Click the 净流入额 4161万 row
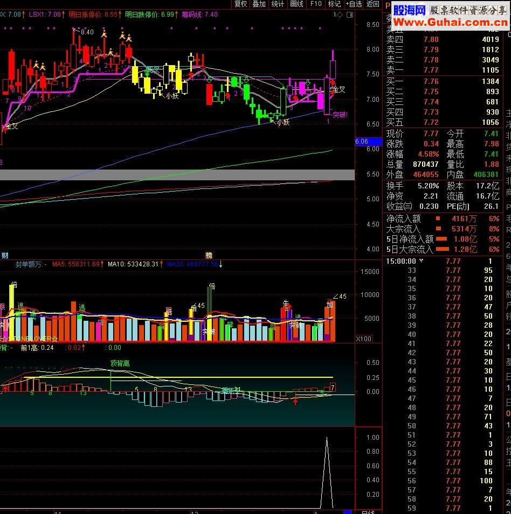Image resolution: width=511 pixels, height=514 pixels. click(443, 219)
